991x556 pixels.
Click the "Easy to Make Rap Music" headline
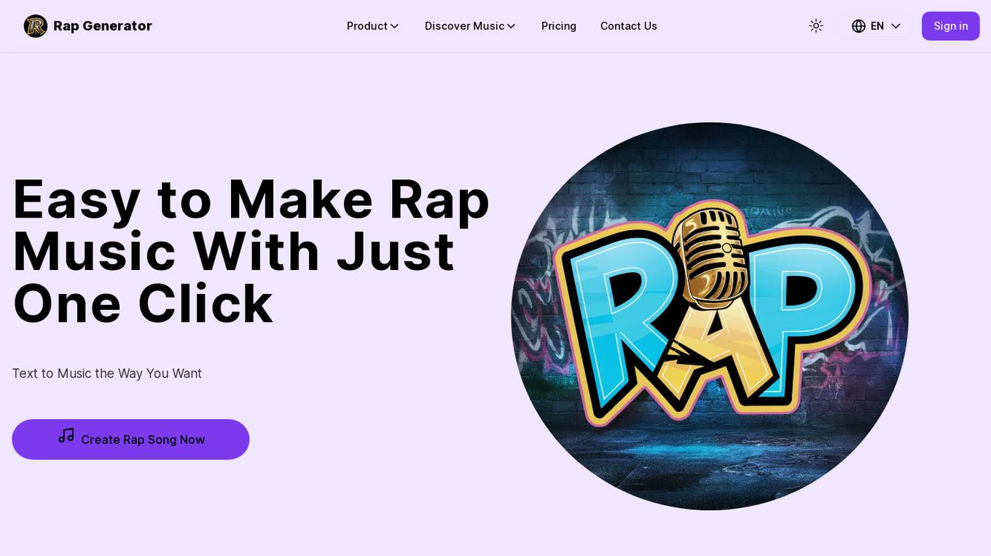(251, 251)
